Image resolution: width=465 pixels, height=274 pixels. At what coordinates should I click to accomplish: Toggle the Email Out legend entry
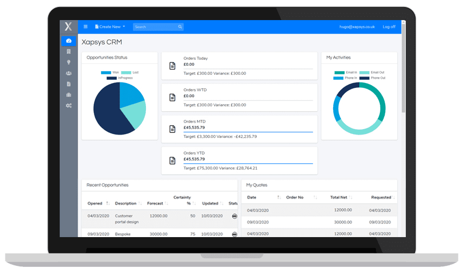[x=372, y=72]
